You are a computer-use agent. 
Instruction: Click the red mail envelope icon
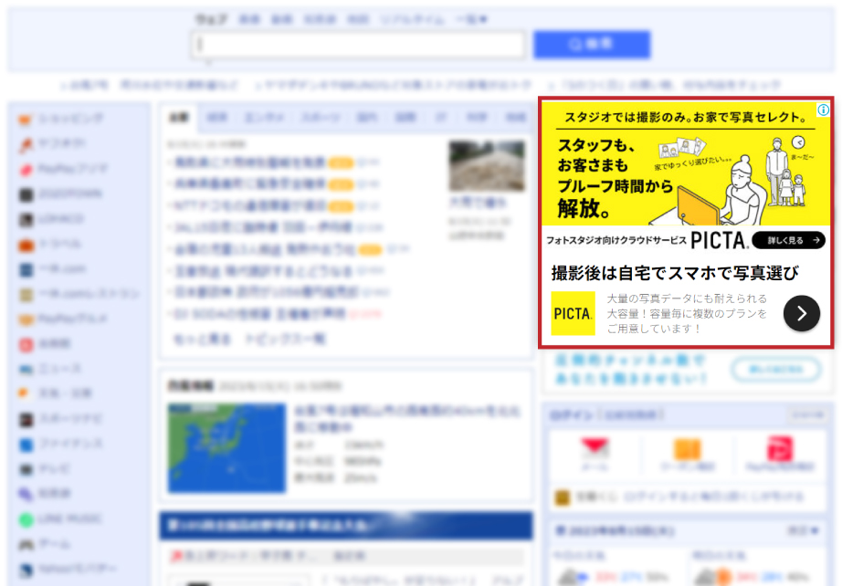tap(595, 448)
